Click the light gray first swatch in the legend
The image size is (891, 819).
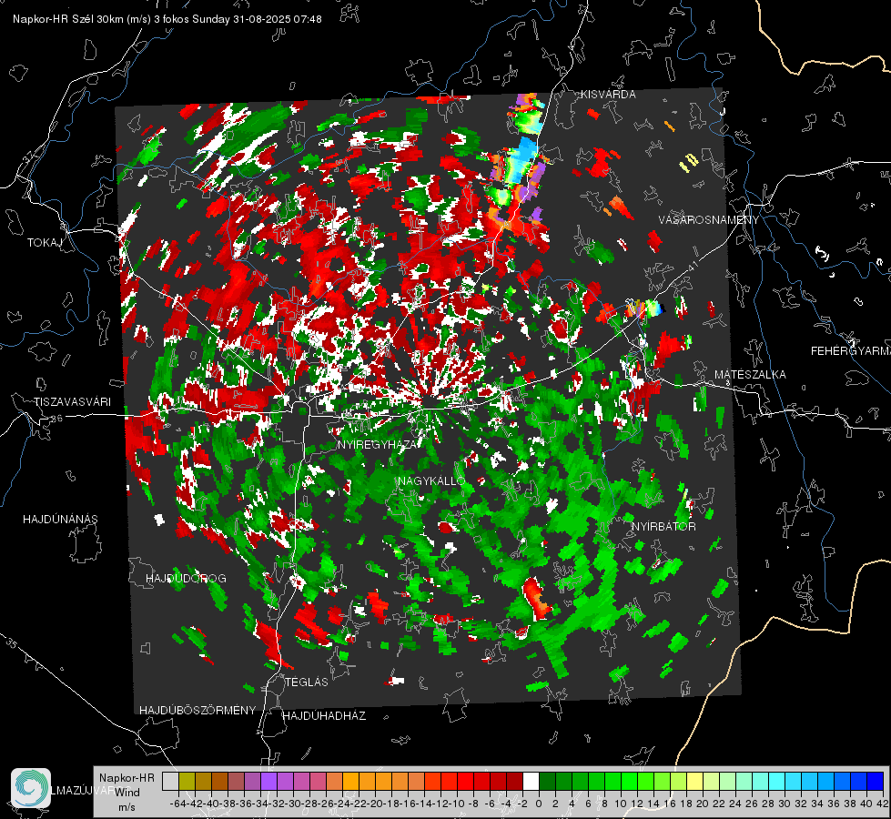pyautogui.click(x=170, y=782)
